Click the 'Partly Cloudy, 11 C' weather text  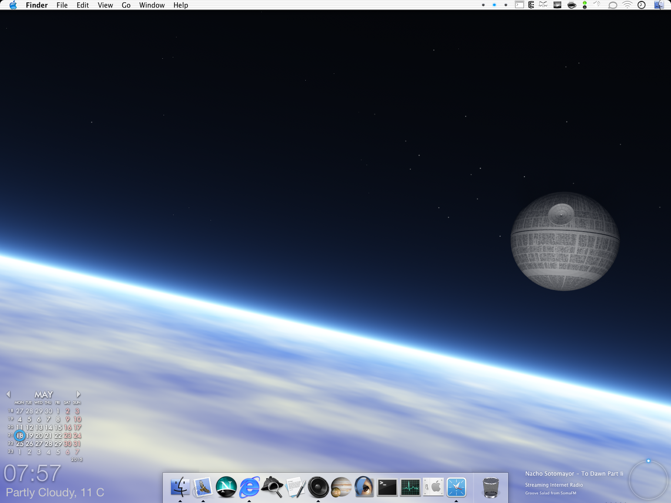click(x=55, y=492)
